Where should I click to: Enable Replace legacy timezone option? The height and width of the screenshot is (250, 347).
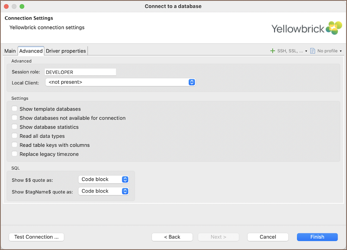click(15, 154)
